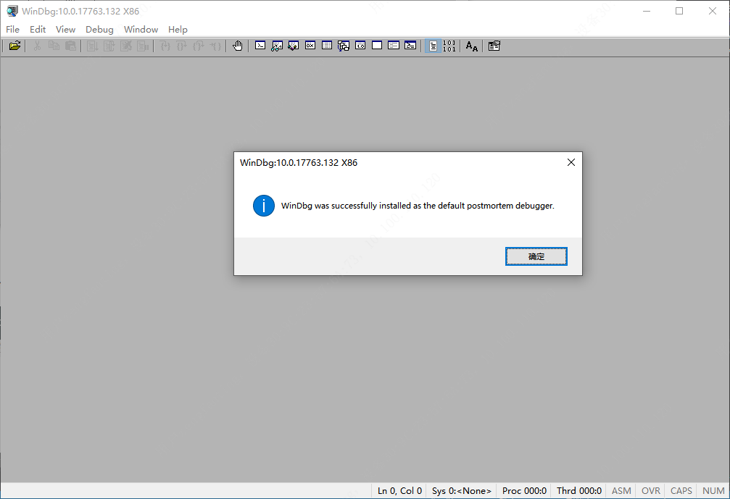Open the Scratch Pad window icon
730x499 pixels.
(x=377, y=46)
